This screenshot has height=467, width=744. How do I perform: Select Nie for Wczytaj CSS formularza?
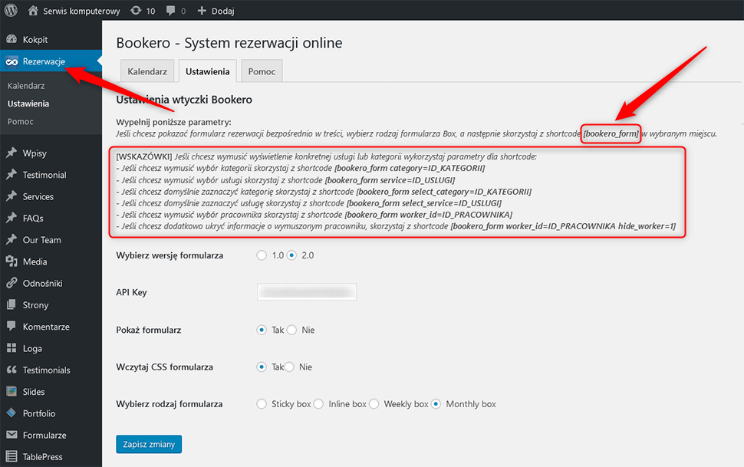289,367
